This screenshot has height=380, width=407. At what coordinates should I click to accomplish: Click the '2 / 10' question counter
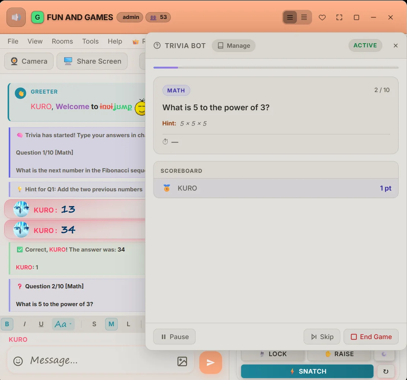pos(382,90)
